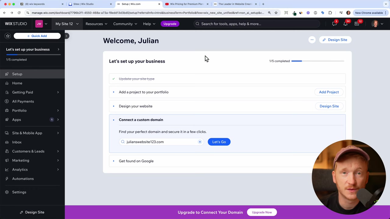Viewport: 390px width, 219px height.
Task: Expand Analytics in sidebar
Action: [x=58, y=169]
